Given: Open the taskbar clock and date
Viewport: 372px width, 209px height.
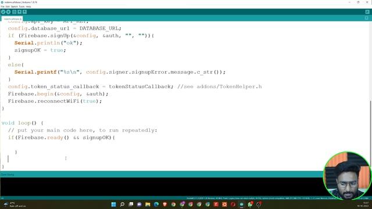Looking at the screenshot, I should click(363, 204).
